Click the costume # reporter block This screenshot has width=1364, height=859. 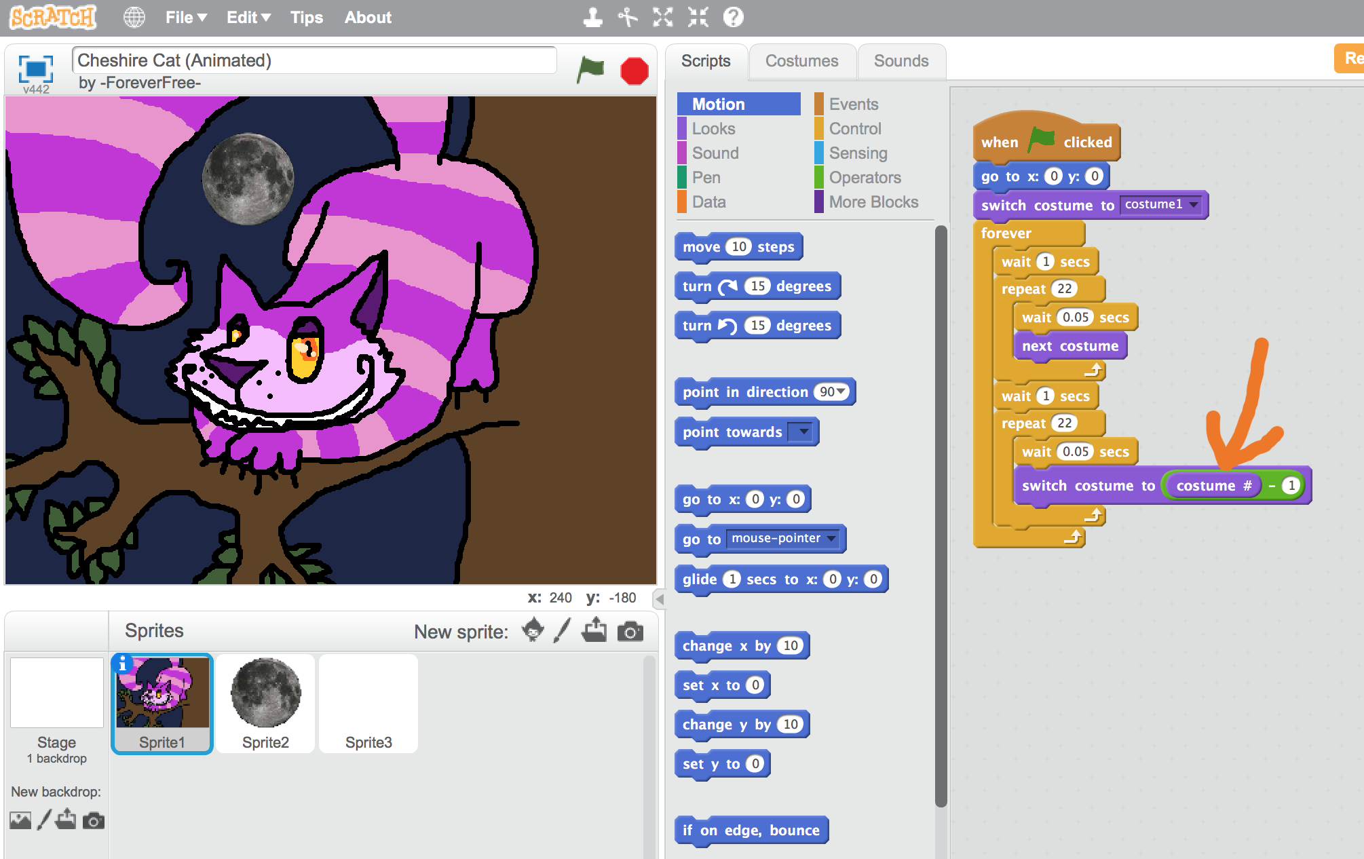click(x=1213, y=486)
